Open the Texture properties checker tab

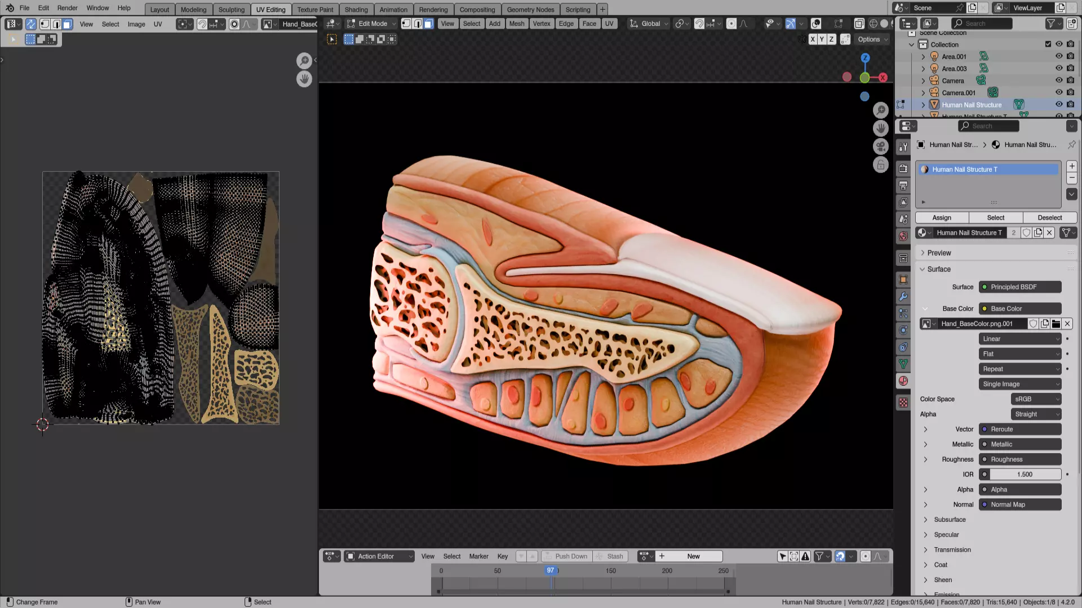tap(903, 403)
